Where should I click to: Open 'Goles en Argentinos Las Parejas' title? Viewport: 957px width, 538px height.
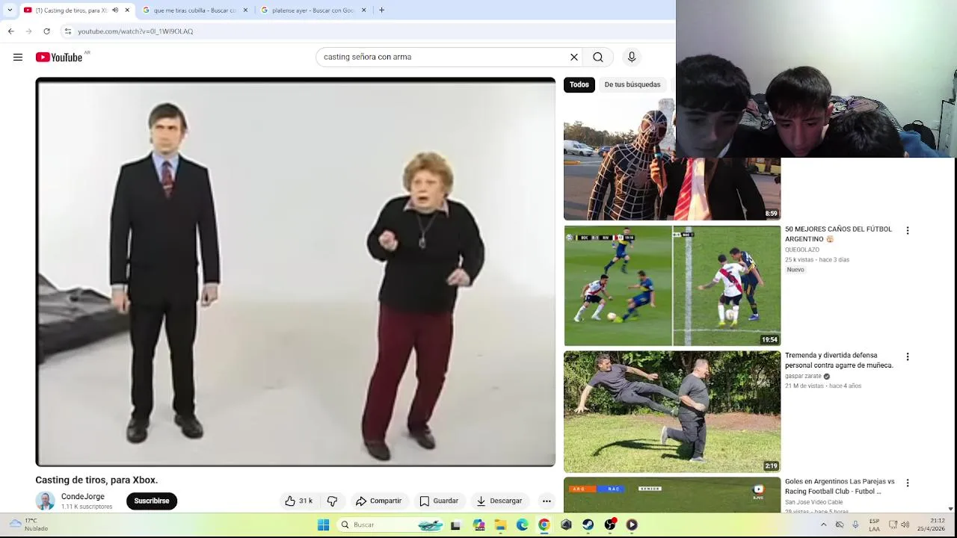point(840,486)
